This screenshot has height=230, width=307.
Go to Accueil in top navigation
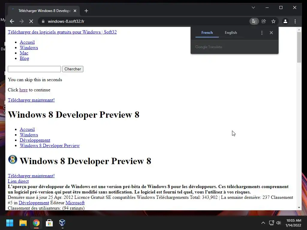pos(27,42)
